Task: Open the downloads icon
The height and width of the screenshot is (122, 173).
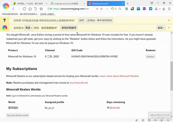Action: 164,9
